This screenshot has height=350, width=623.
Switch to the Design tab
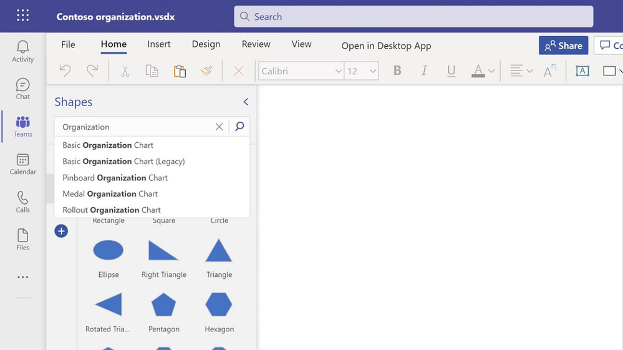click(x=206, y=44)
